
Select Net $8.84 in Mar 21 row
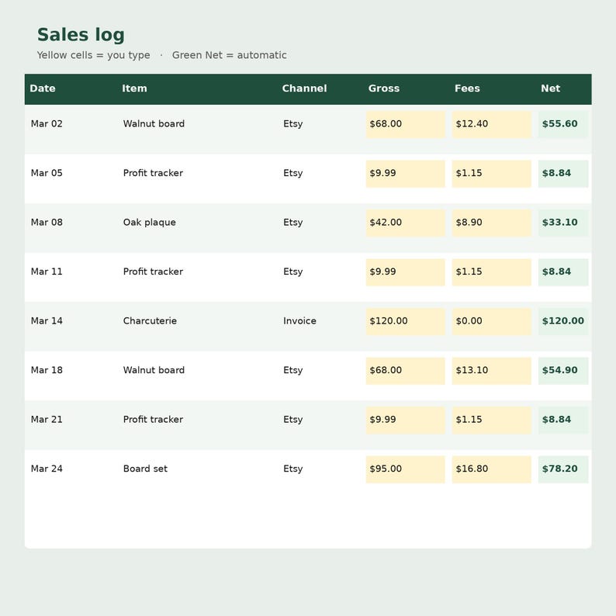[x=563, y=420]
